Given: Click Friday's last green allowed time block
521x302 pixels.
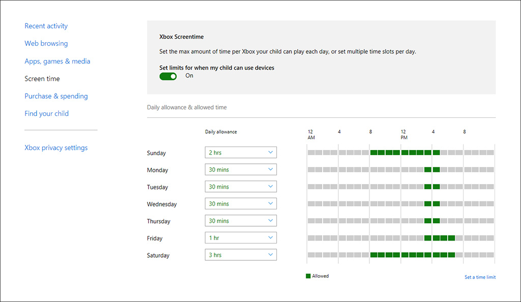Looking at the screenshot, I should (451, 238).
